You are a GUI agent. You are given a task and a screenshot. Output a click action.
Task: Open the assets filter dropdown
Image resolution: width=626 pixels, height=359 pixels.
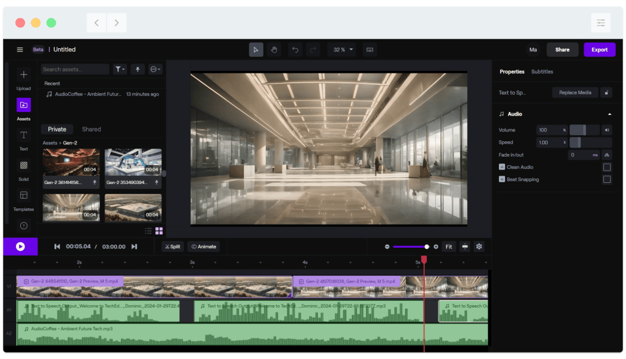(x=120, y=69)
